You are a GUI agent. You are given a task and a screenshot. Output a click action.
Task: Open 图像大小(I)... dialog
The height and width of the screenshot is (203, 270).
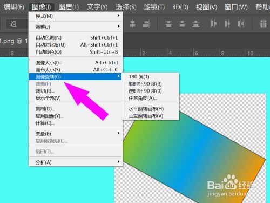[76, 62]
